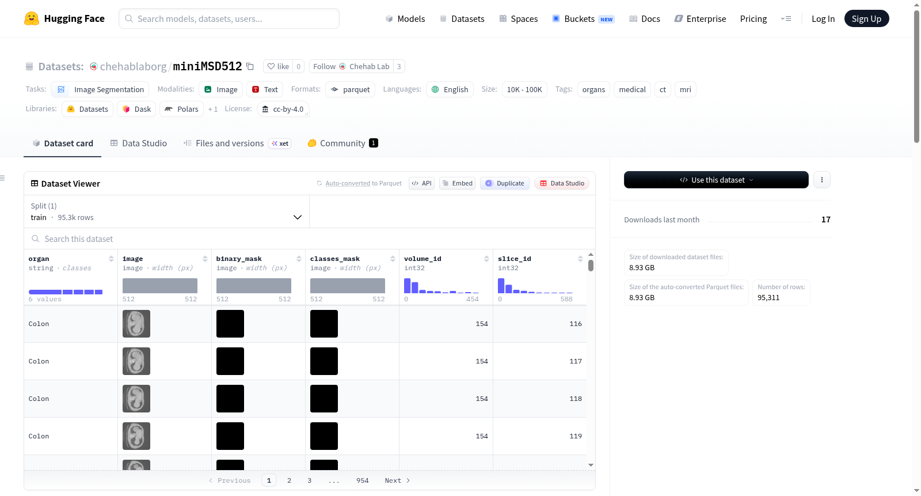Expand the more navigation options menu

[x=786, y=18]
